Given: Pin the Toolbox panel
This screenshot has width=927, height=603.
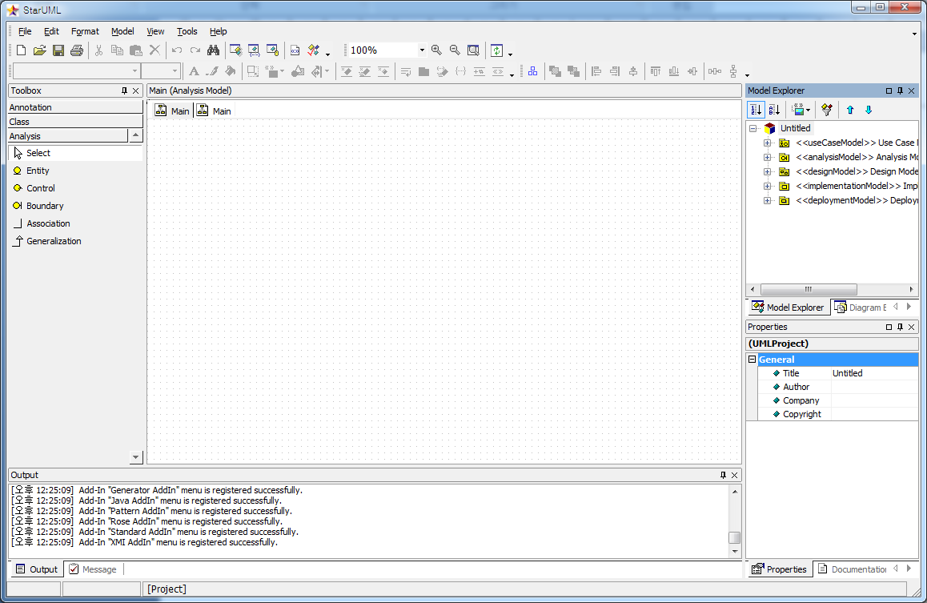Looking at the screenshot, I should click(x=124, y=90).
